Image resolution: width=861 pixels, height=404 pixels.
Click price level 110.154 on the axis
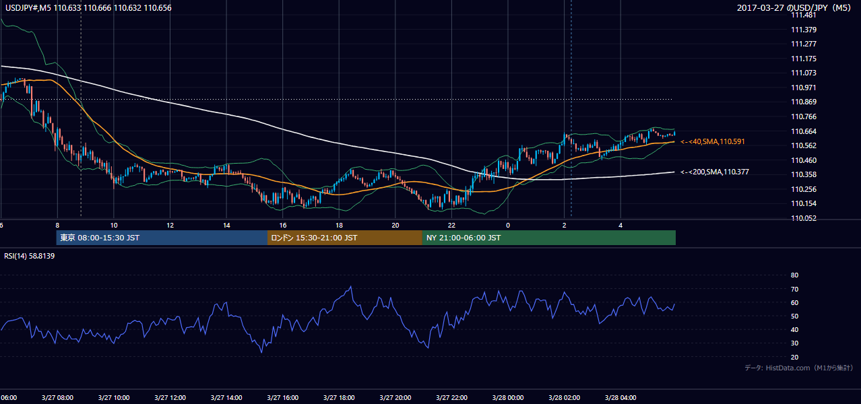(804, 203)
